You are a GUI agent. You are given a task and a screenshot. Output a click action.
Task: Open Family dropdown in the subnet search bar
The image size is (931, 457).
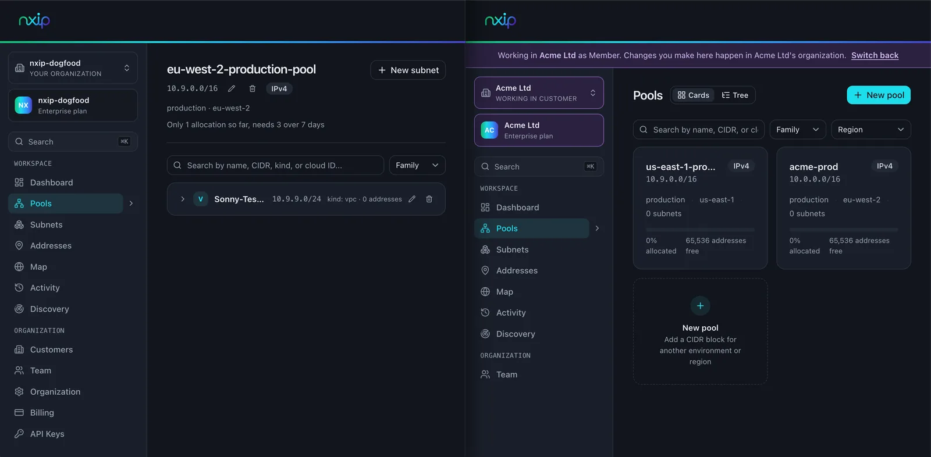[x=417, y=165]
